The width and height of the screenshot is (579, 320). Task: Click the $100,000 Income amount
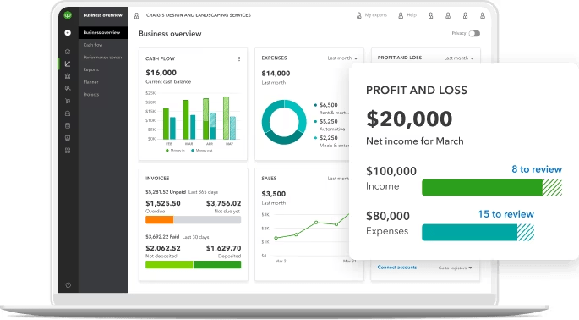[391, 171]
